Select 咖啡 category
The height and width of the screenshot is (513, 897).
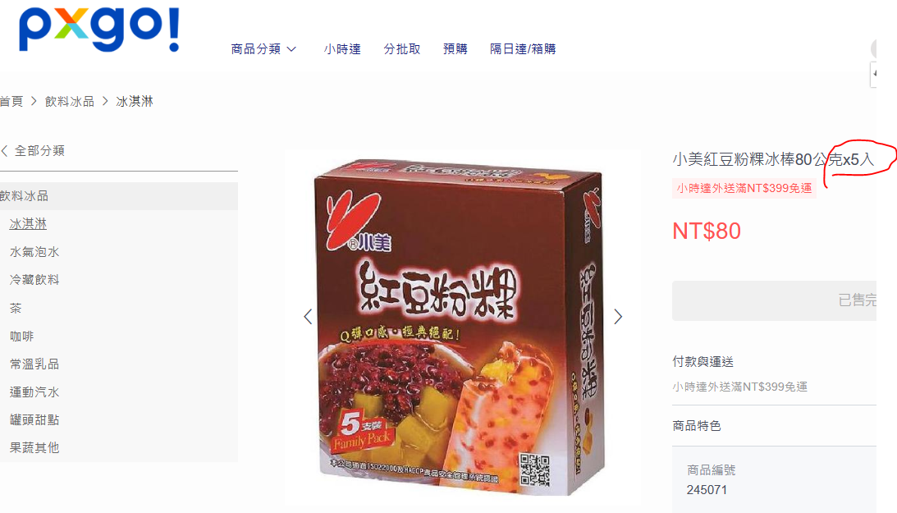coord(21,337)
